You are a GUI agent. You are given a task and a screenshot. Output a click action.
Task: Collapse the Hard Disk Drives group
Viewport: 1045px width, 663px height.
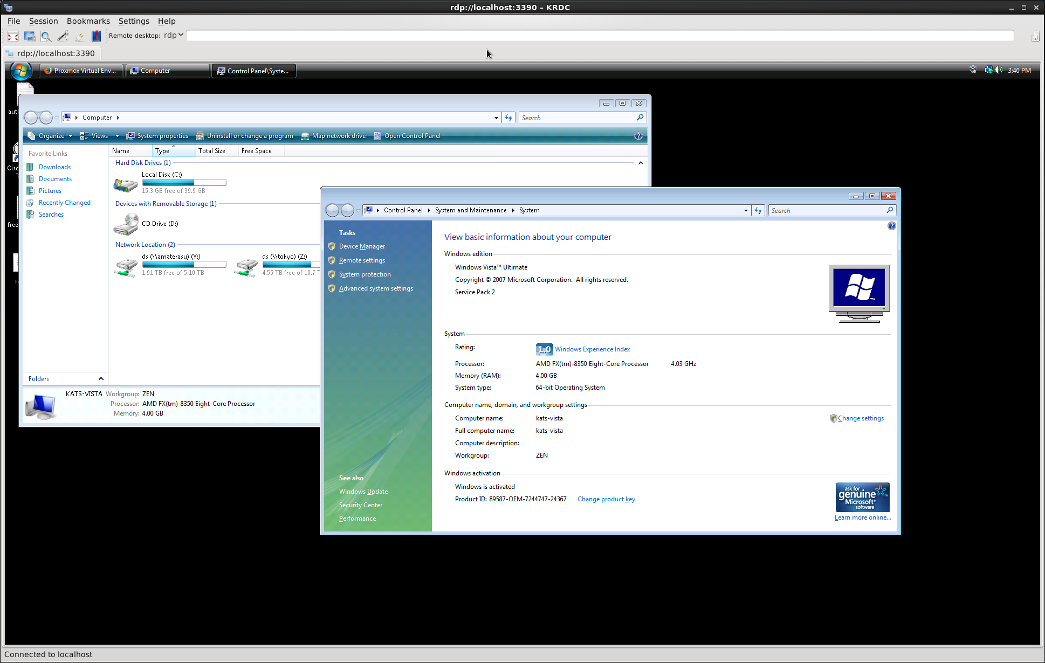pyautogui.click(x=641, y=163)
